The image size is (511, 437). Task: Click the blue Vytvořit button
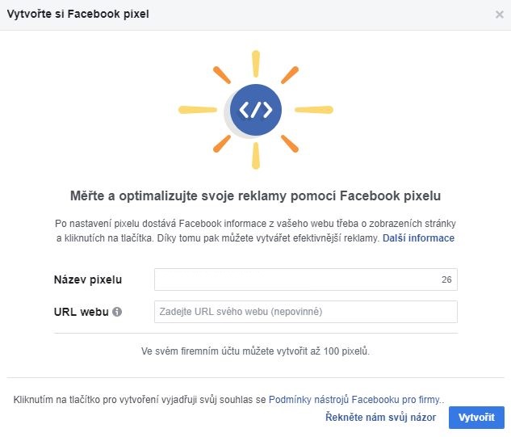click(x=476, y=418)
